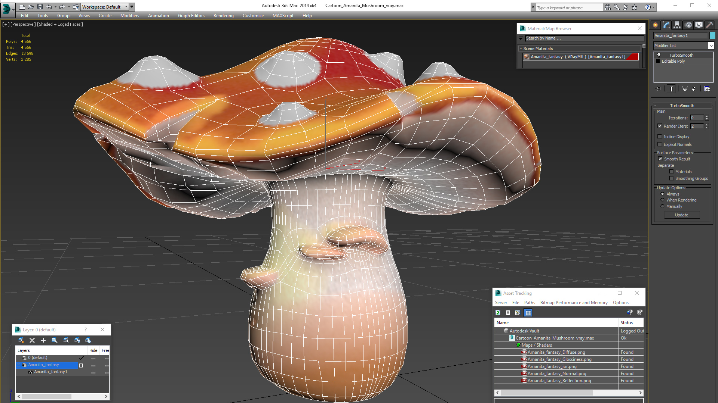The width and height of the screenshot is (718, 403).
Task: Click Remove Modifier trash icon
Action: point(694,89)
